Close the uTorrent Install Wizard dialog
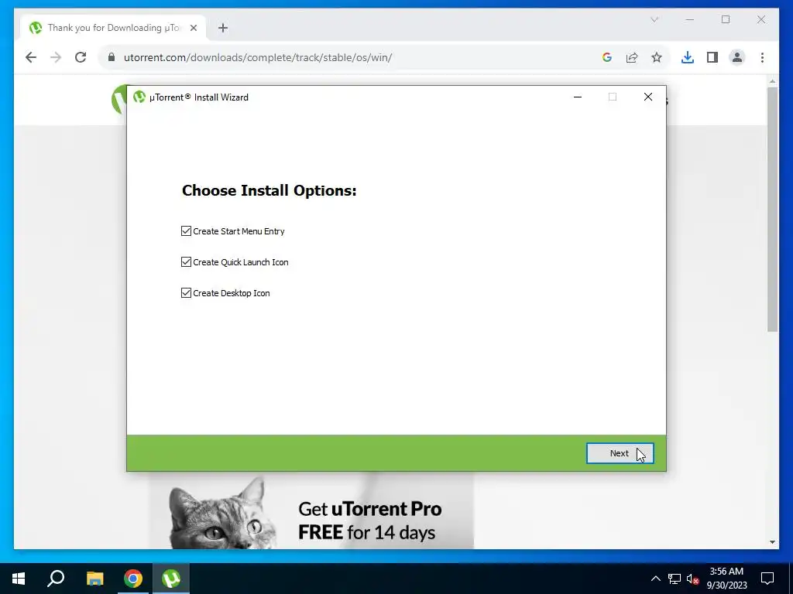 click(648, 97)
